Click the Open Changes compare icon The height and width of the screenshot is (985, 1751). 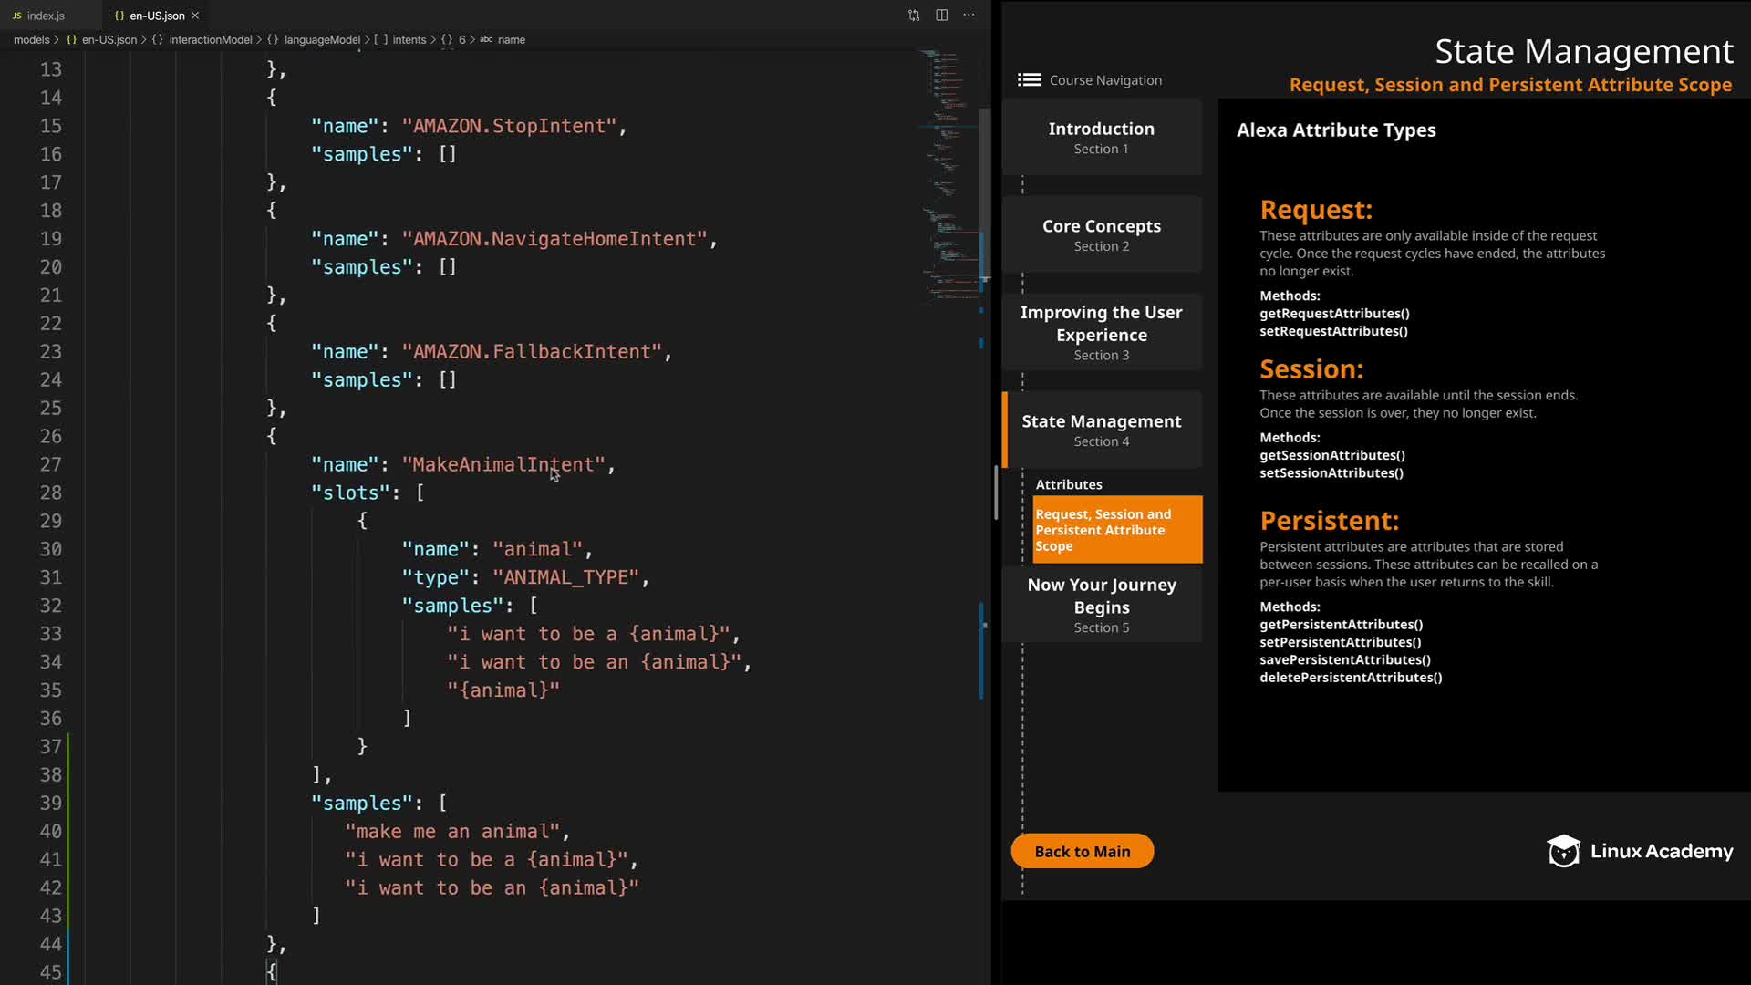pyautogui.click(x=914, y=16)
